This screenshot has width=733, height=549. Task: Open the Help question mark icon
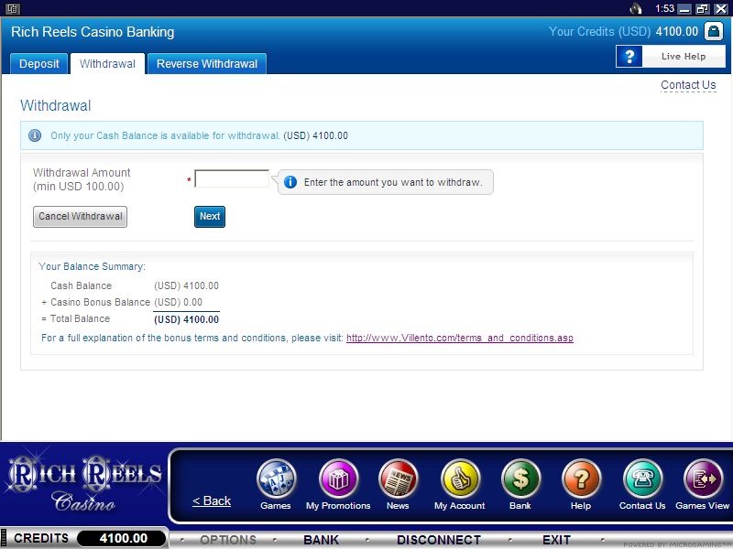pos(581,479)
